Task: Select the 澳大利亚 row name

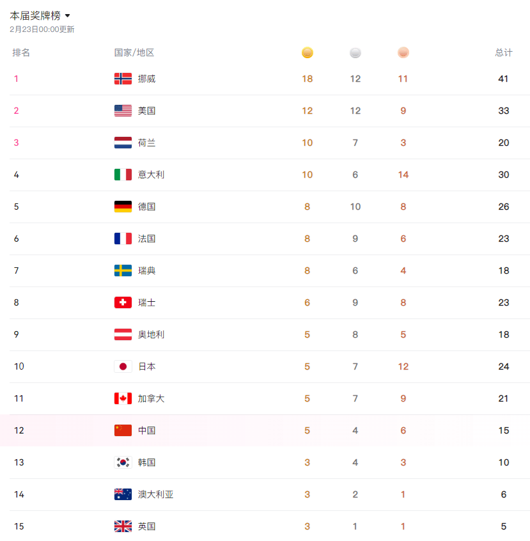Action: [x=155, y=494]
